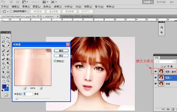Select the Rectangular Marquee tool

coord(3,38)
